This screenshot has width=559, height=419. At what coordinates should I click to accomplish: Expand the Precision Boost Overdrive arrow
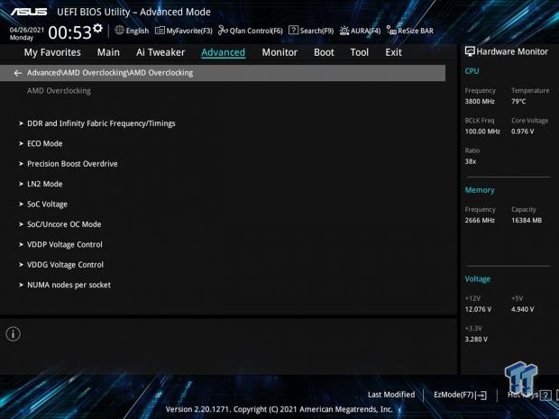coord(21,164)
